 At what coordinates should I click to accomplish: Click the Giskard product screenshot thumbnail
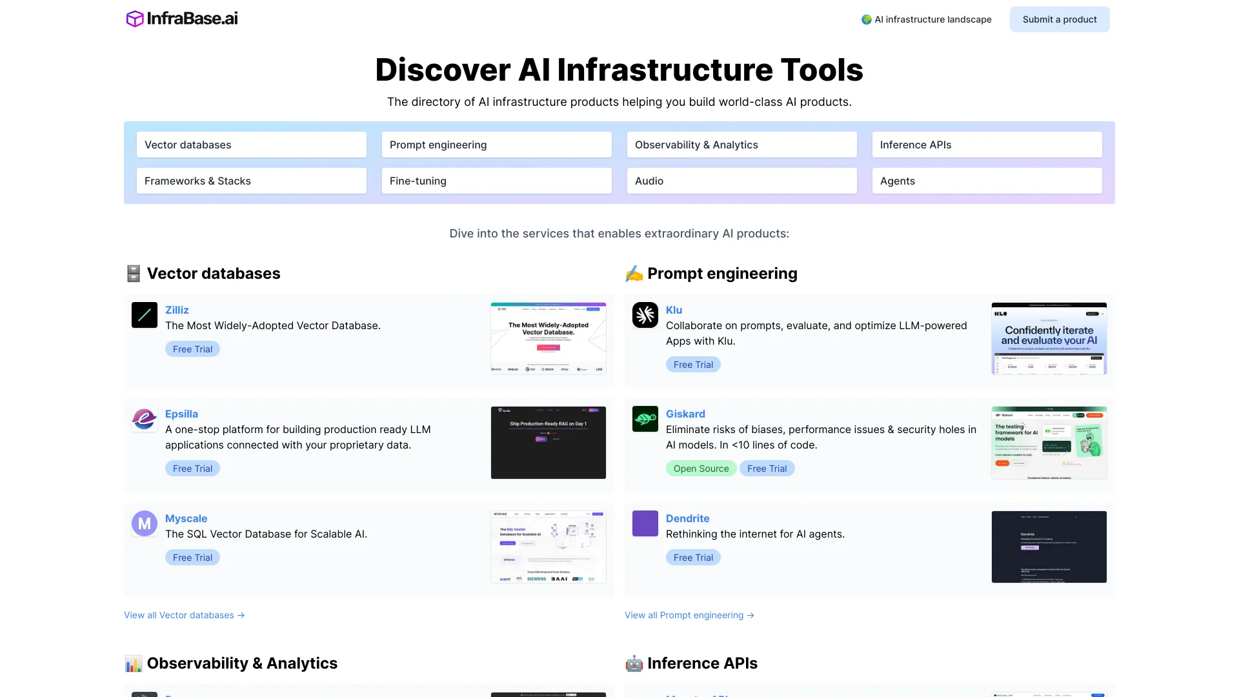pyautogui.click(x=1049, y=441)
